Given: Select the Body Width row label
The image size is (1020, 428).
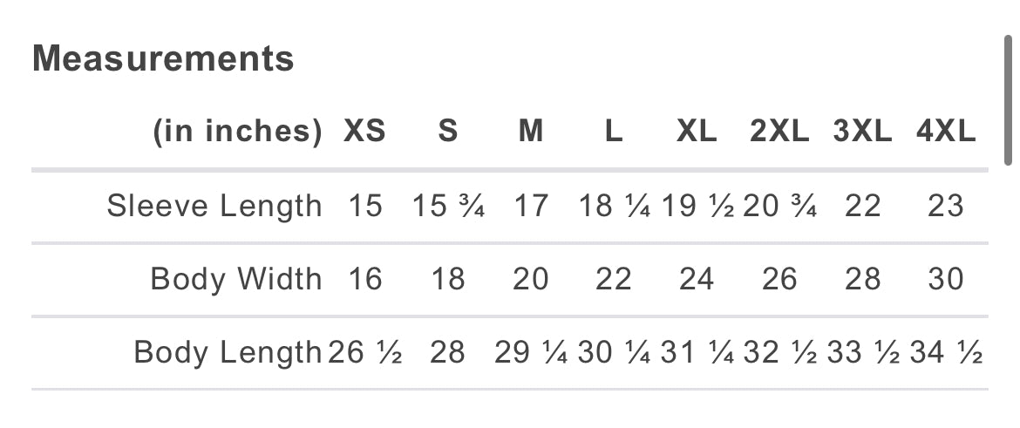Looking at the screenshot, I should coord(236,279).
